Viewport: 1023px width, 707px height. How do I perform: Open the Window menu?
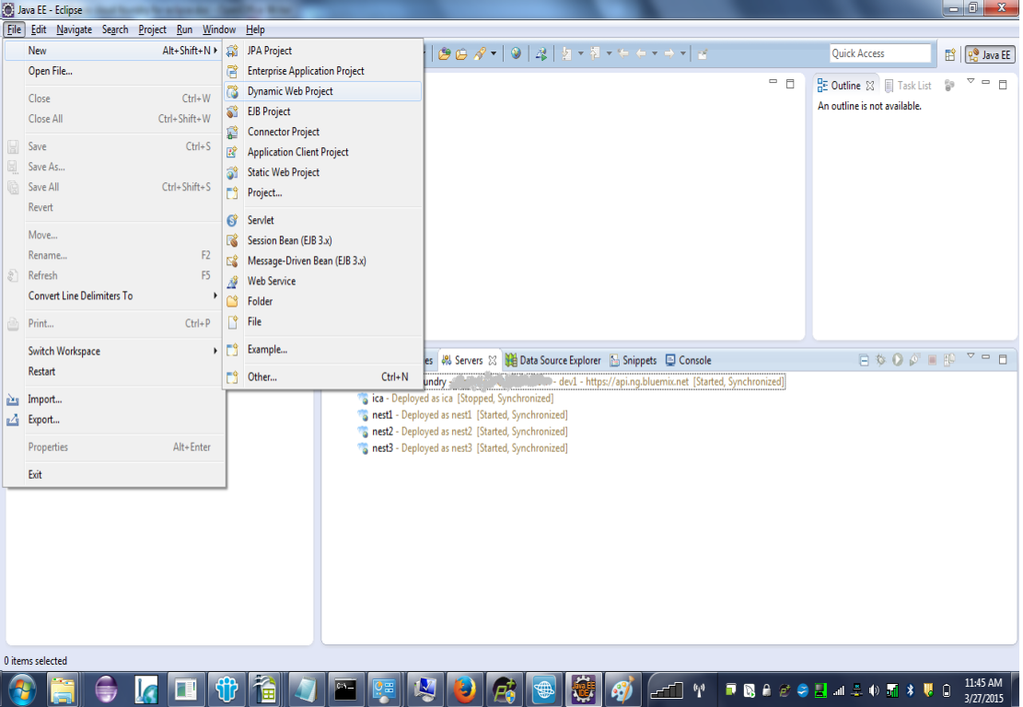pos(218,29)
